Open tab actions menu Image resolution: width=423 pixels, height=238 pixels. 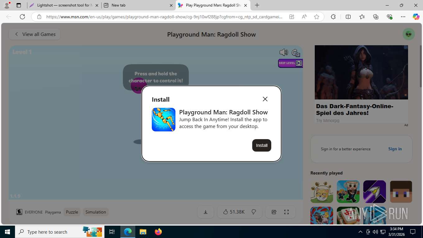19,5
